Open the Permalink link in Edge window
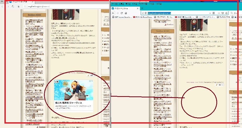Screen dimensions: 242x128 click(x=80, y=73)
